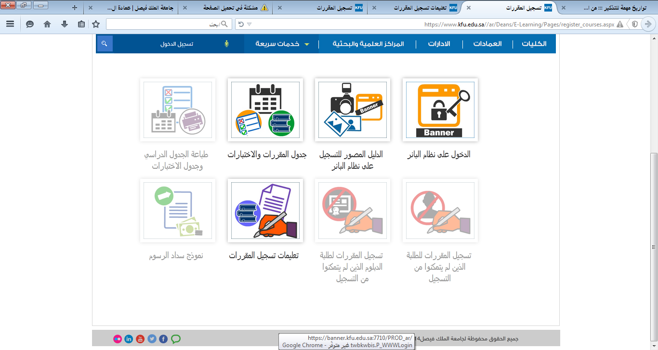Open the Banner system login tile
Viewport: 658px width, 350px height.
(440, 110)
